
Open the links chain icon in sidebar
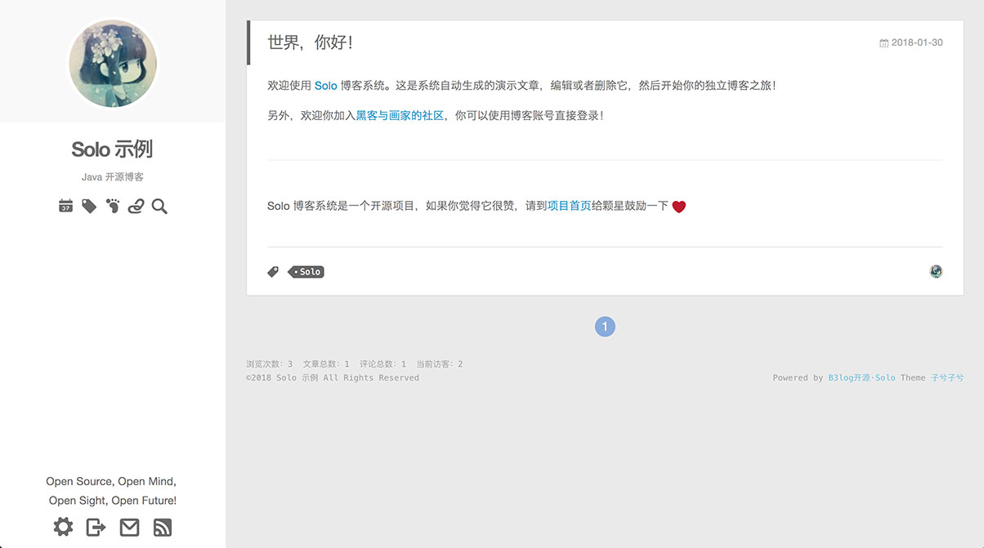pyautogui.click(x=136, y=207)
